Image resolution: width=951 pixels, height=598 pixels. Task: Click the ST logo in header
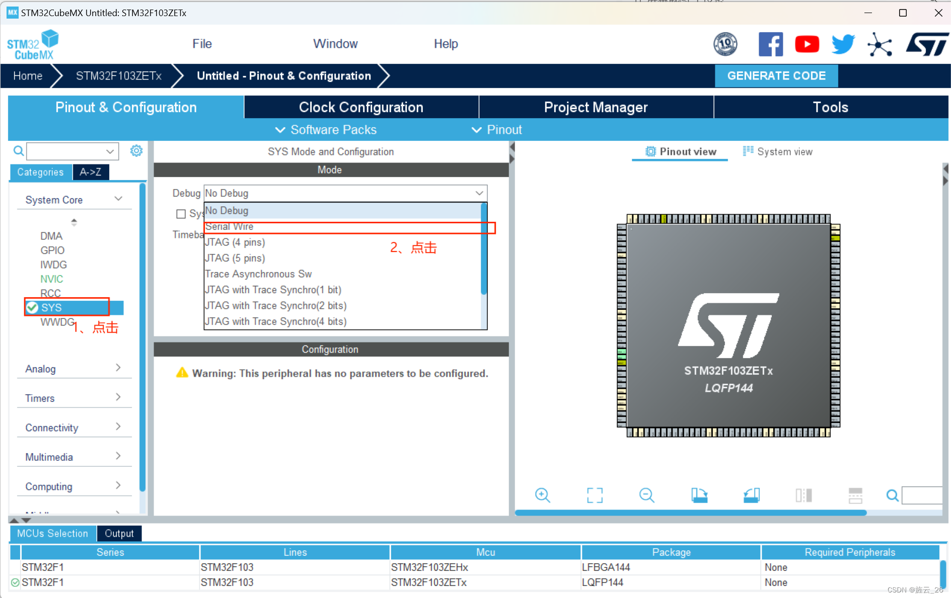(927, 44)
